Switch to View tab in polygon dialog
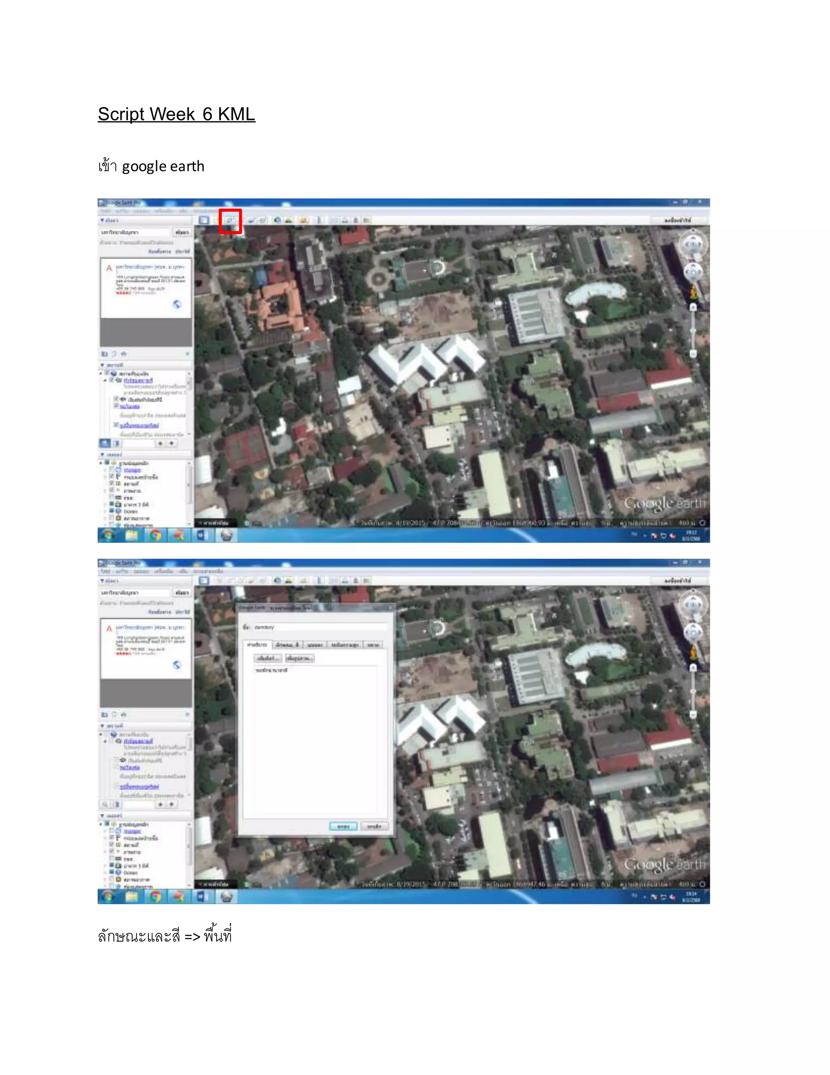The image size is (830, 1075). pos(314,645)
